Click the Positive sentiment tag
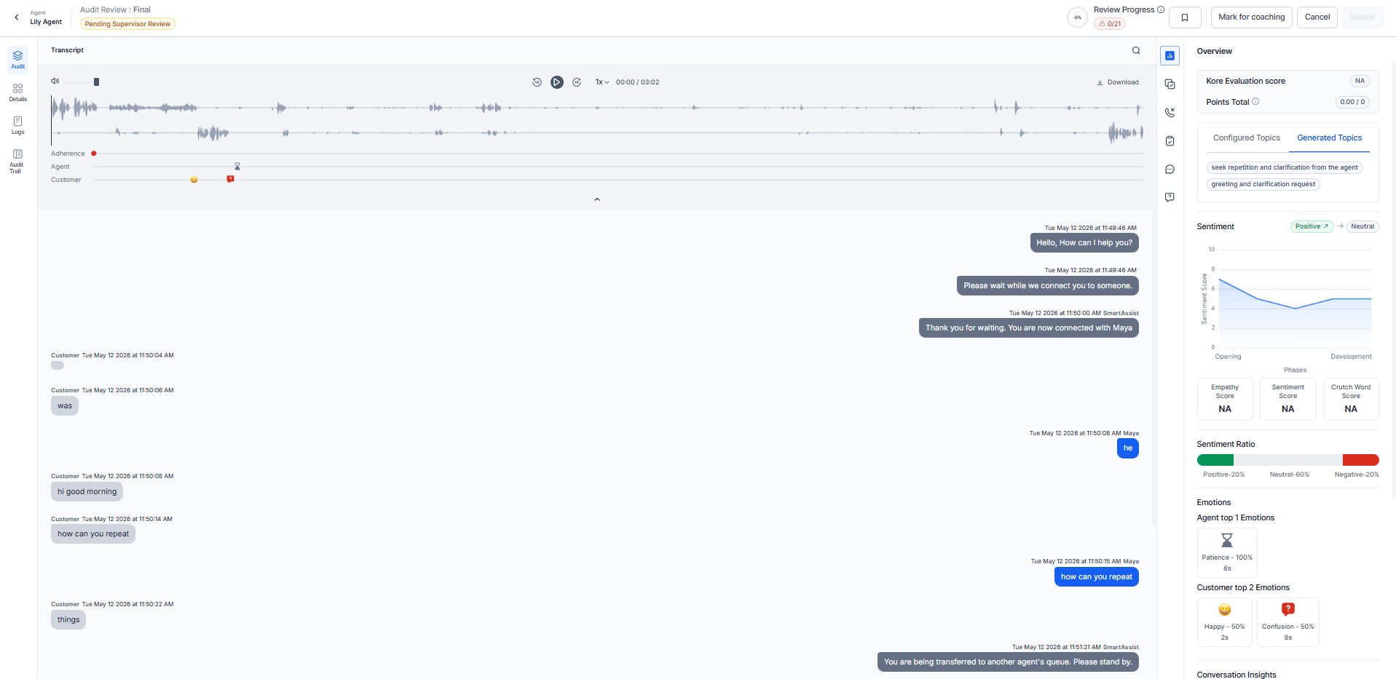The image size is (1396, 679). pyautogui.click(x=1312, y=226)
